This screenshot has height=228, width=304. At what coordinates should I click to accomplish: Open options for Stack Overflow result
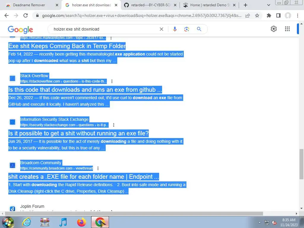tap(112, 81)
